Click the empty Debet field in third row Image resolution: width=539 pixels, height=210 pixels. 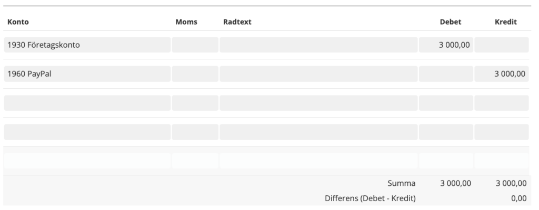coord(445,103)
